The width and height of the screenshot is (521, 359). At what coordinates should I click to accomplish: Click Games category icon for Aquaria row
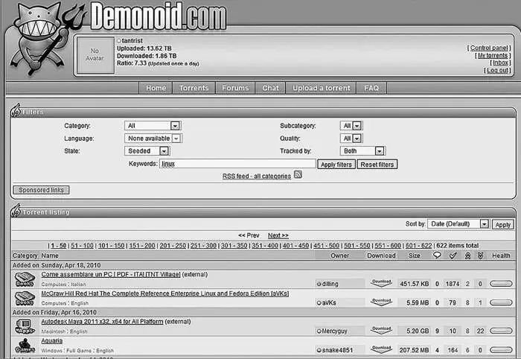pyautogui.click(x=25, y=346)
